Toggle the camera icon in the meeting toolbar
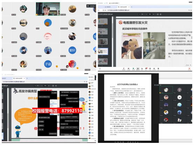 (x=129, y=69)
